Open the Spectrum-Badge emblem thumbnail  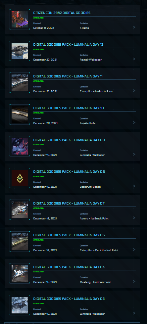(x=20, y=178)
